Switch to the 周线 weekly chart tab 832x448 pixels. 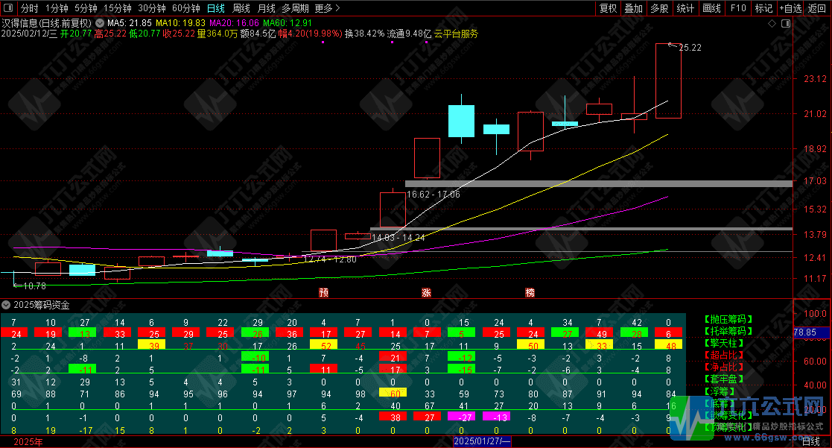(x=241, y=8)
